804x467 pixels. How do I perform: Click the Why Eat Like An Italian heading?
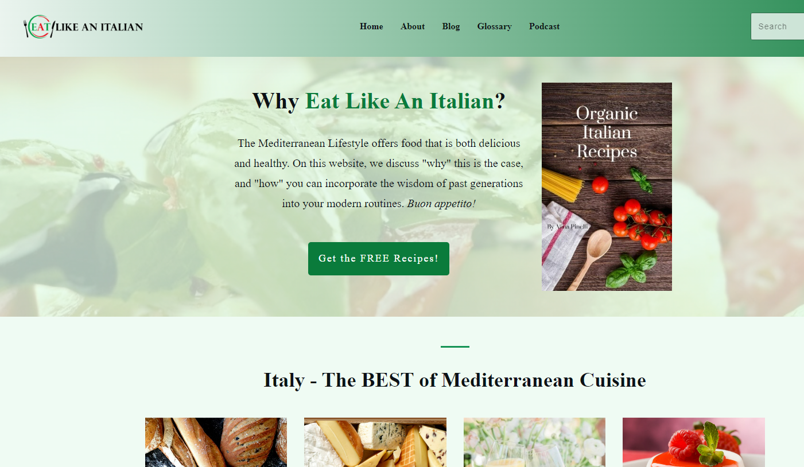pos(379,101)
